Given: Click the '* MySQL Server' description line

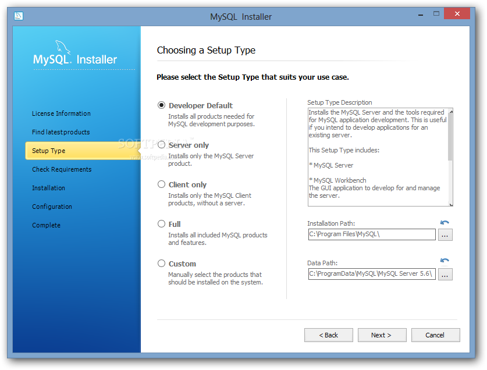Looking at the screenshot, I should (x=331, y=165).
